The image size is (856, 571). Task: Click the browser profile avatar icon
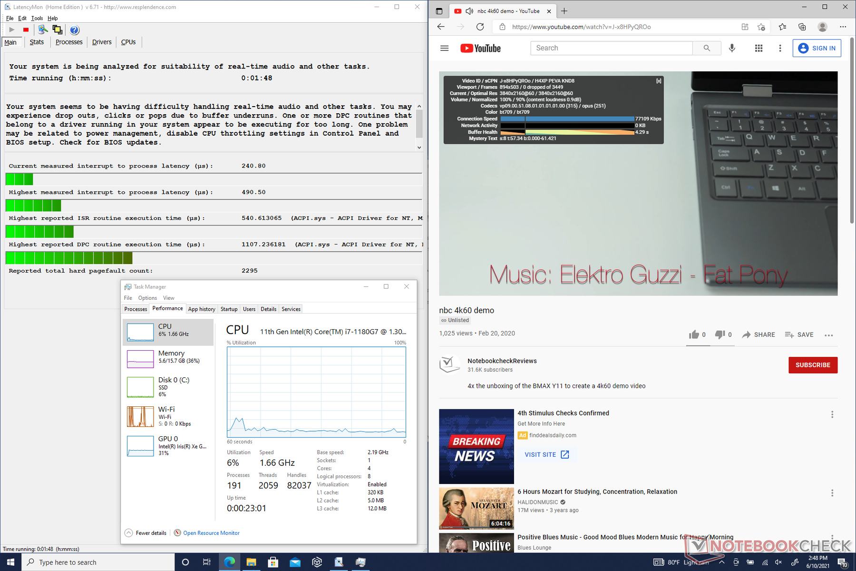tap(822, 27)
